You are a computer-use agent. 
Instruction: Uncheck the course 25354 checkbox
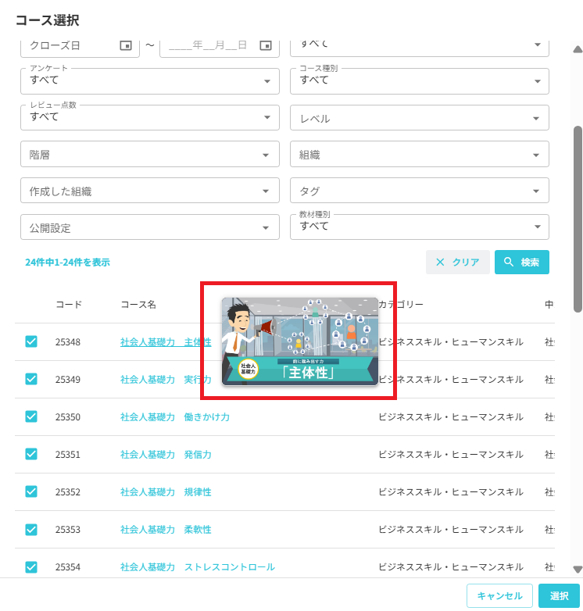31,567
